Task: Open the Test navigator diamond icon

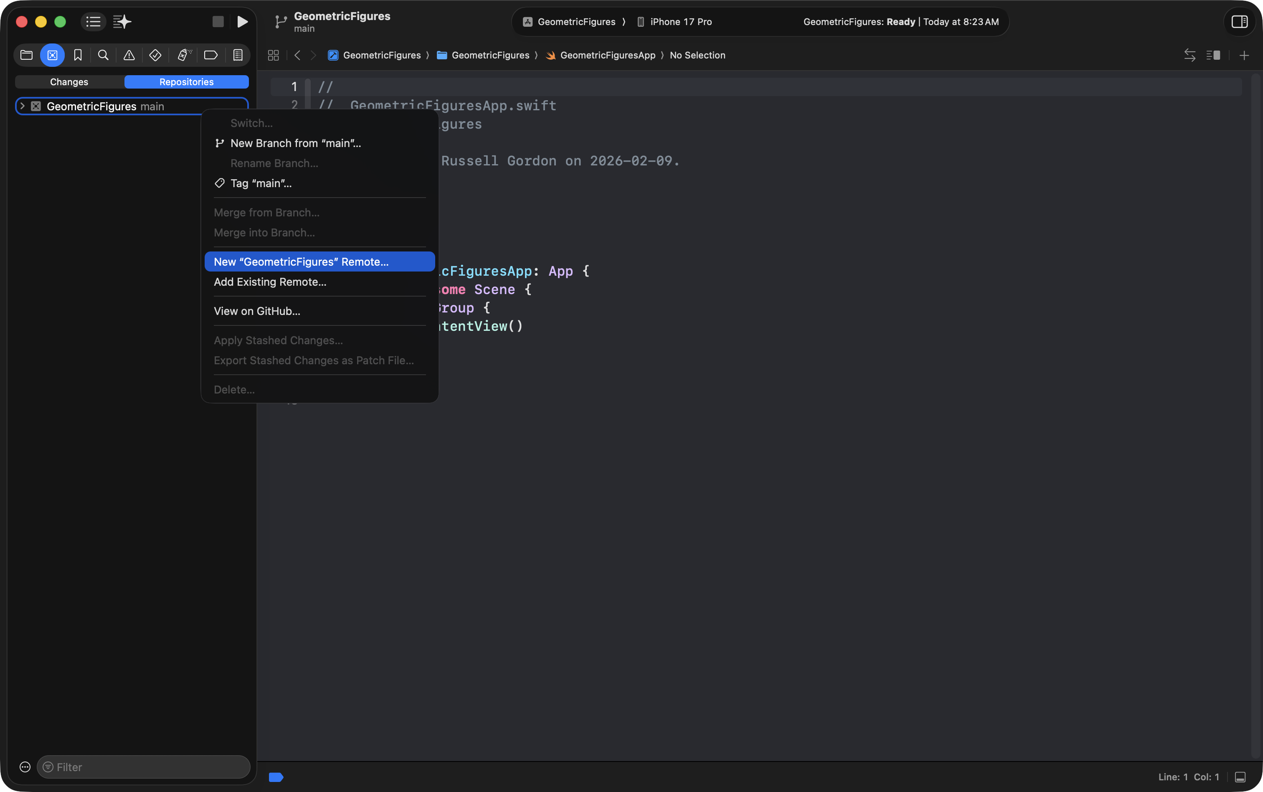Action: [x=155, y=55]
